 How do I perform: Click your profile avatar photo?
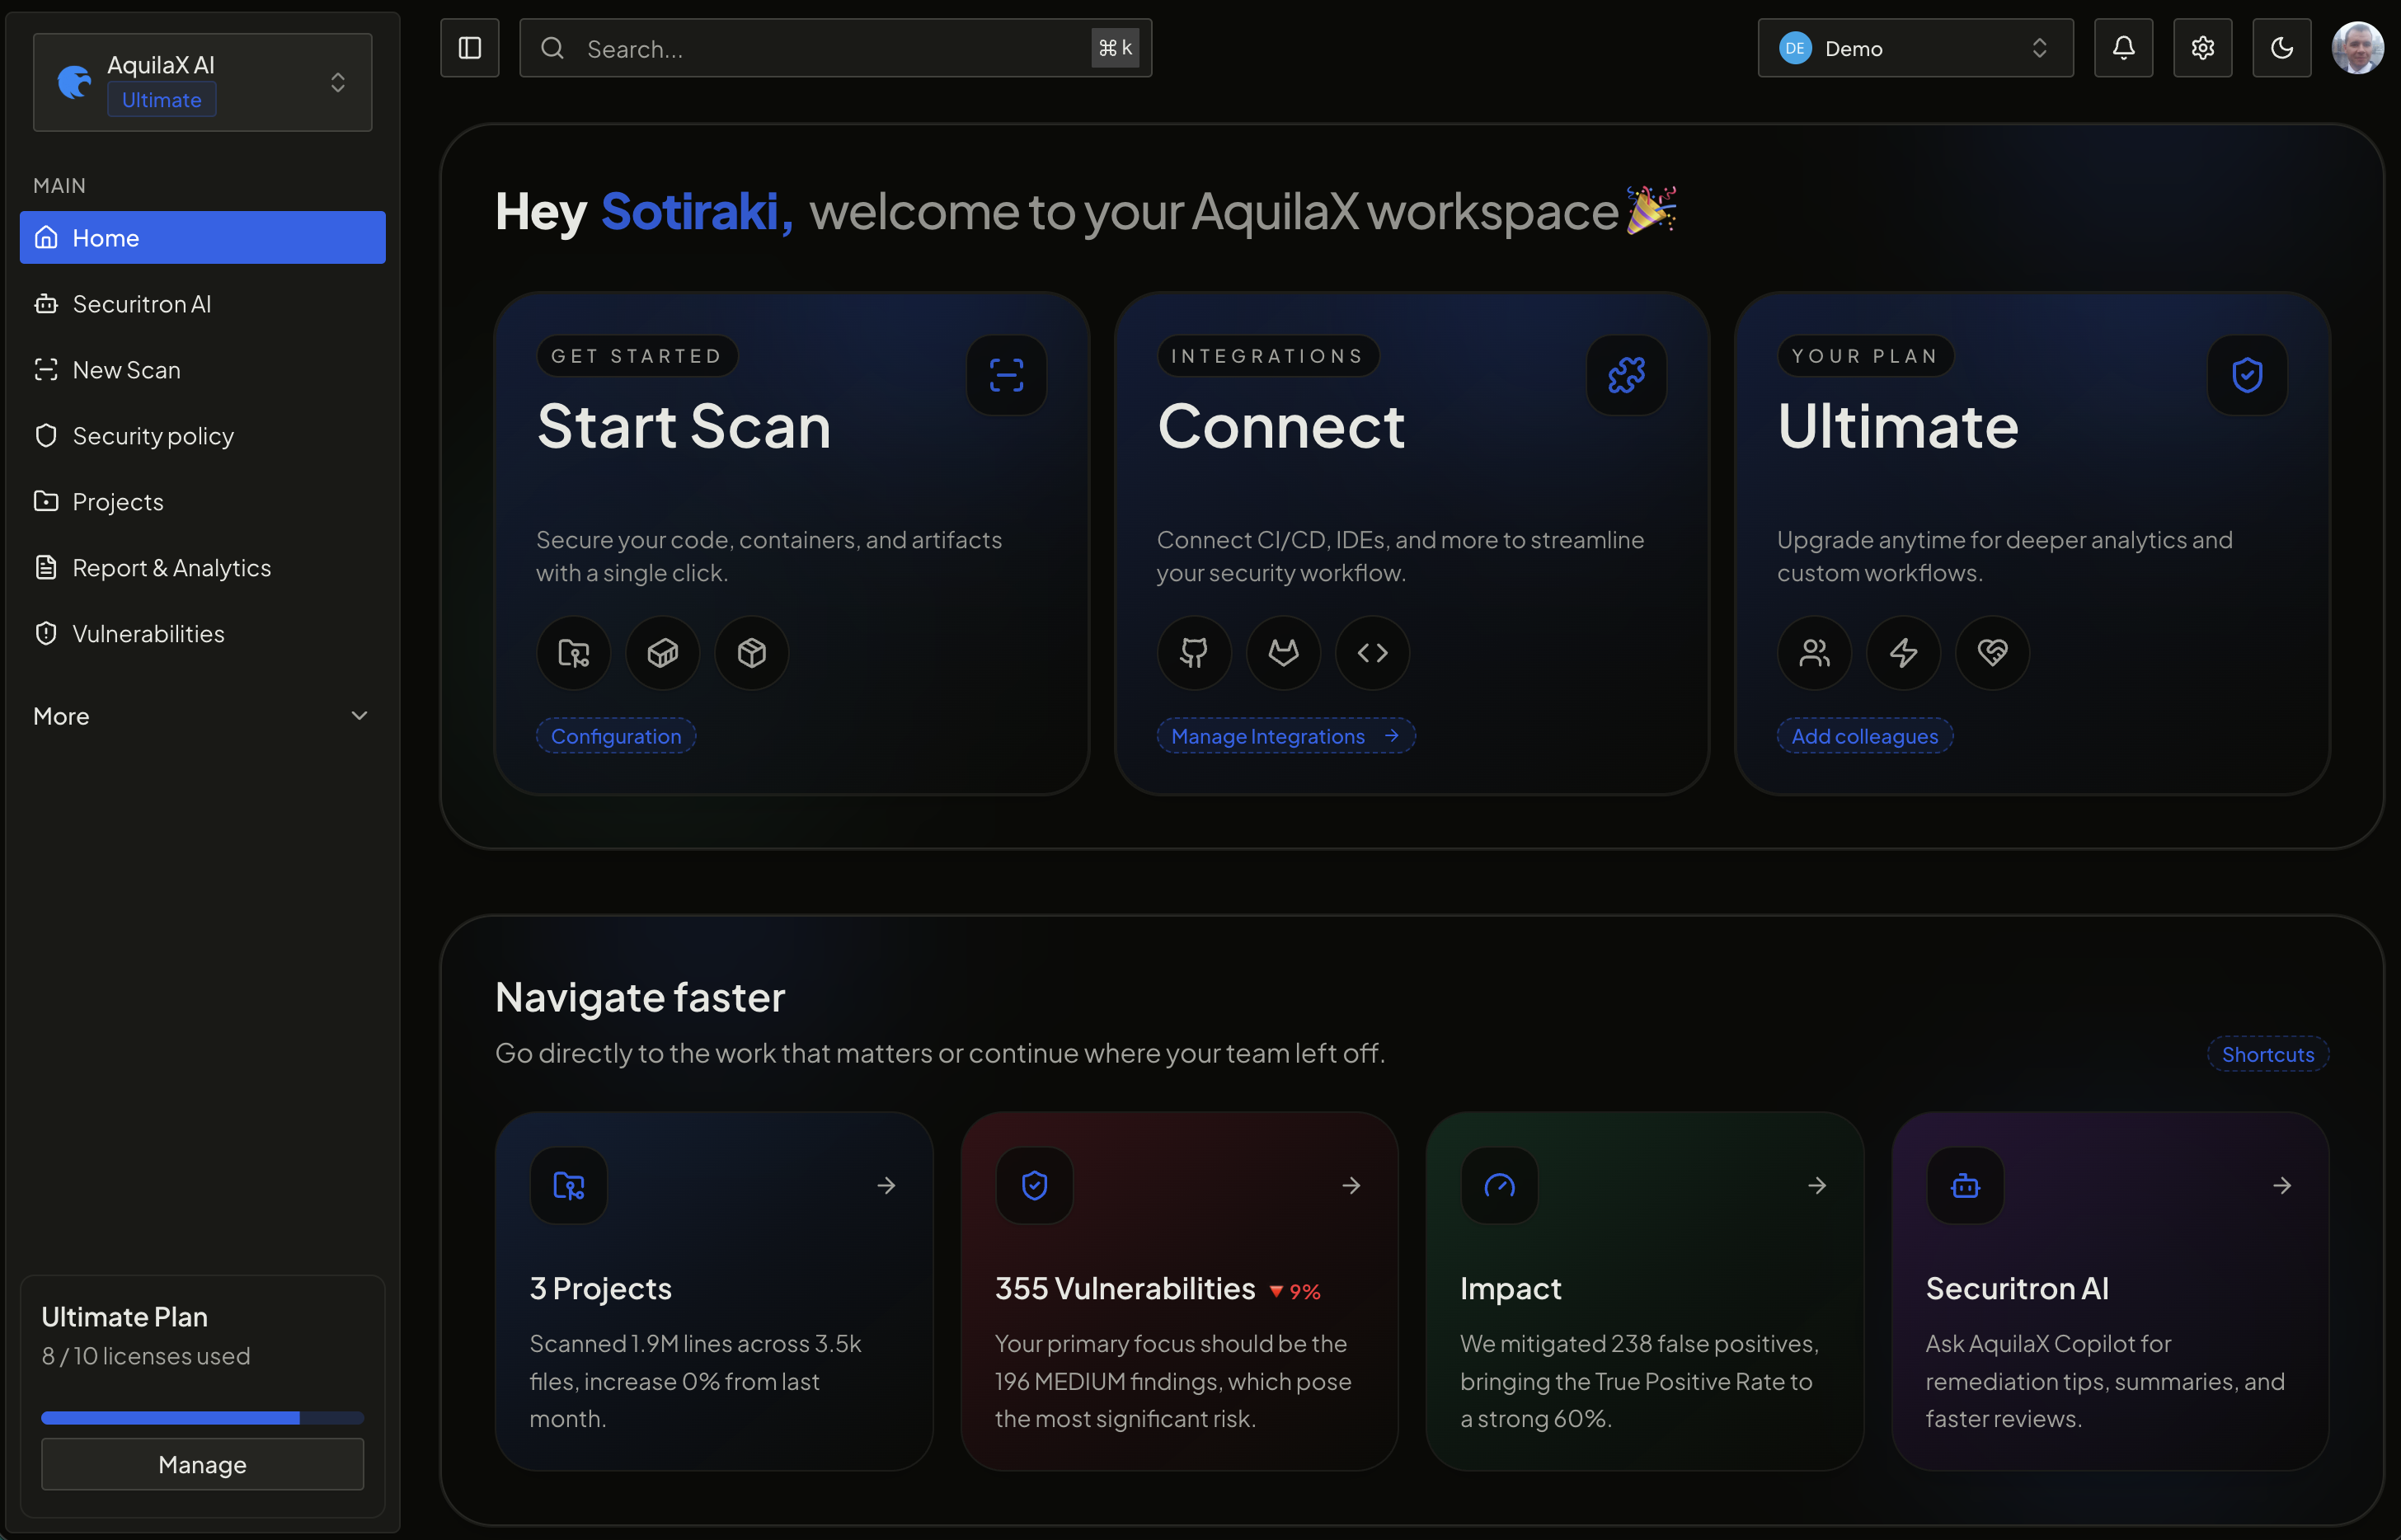pos(2358,47)
